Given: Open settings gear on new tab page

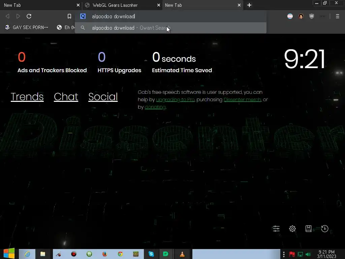Looking at the screenshot, I should (292, 229).
